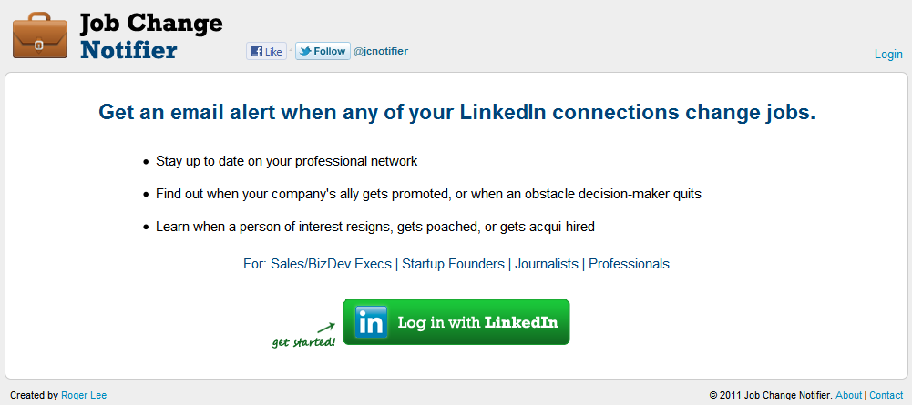Open the About footer link
Image resolution: width=912 pixels, height=405 pixels.
pyautogui.click(x=848, y=395)
